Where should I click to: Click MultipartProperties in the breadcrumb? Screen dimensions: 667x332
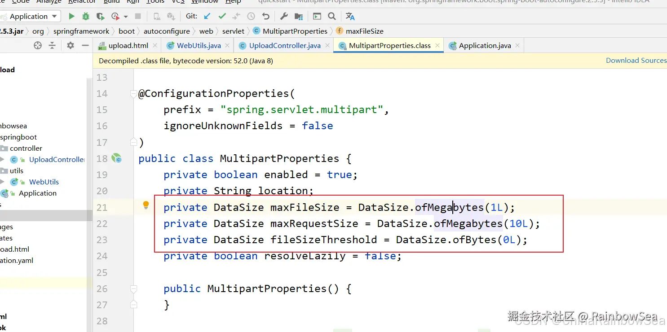click(x=290, y=31)
